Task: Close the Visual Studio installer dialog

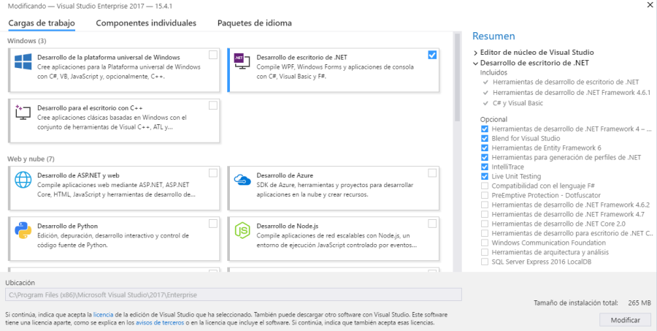Action: [x=649, y=5]
